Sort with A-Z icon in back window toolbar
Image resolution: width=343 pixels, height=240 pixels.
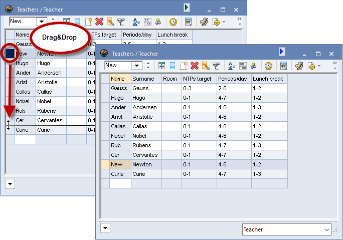[x=136, y=22]
